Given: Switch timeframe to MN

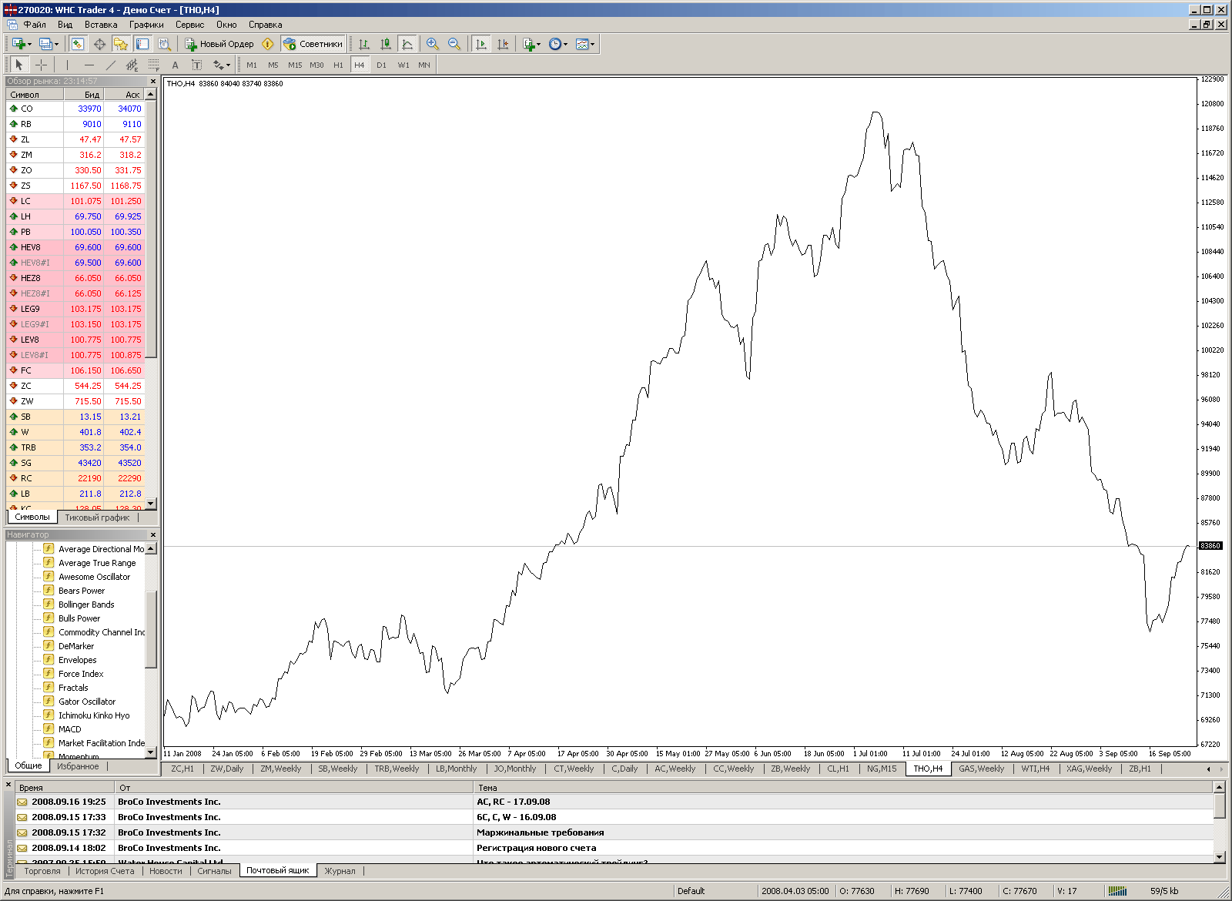Looking at the screenshot, I should click(x=424, y=65).
